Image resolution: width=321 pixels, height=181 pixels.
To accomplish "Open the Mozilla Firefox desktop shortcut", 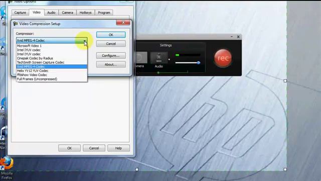I will [7, 168].
